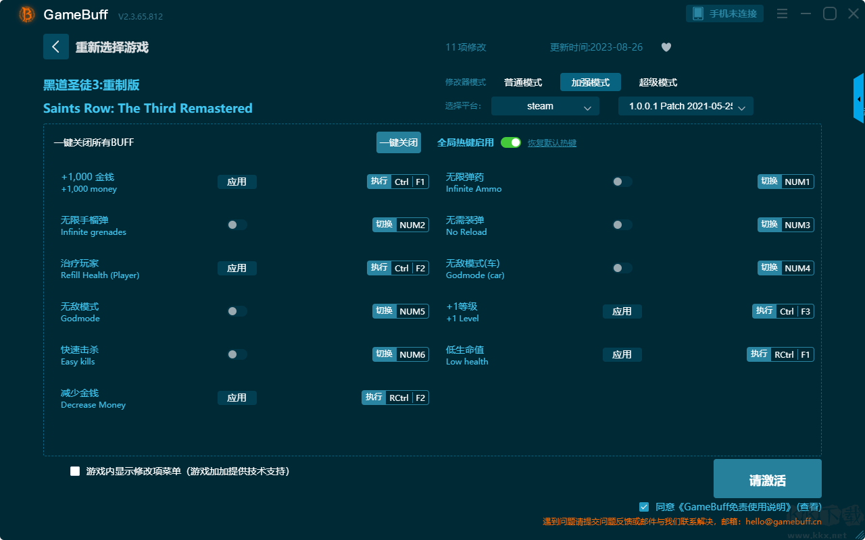Click the heart favorite icon
This screenshot has width=865, height=540.
(666, 47)
